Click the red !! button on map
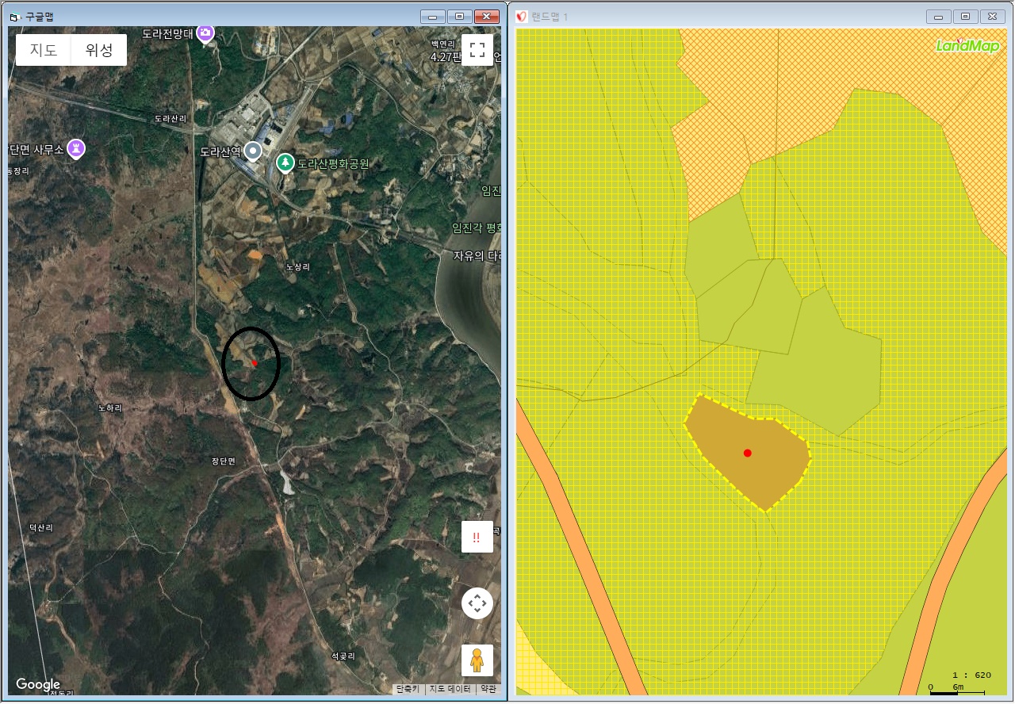 477,537
